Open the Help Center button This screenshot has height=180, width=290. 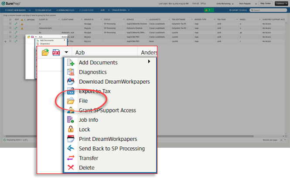point(265,3)
